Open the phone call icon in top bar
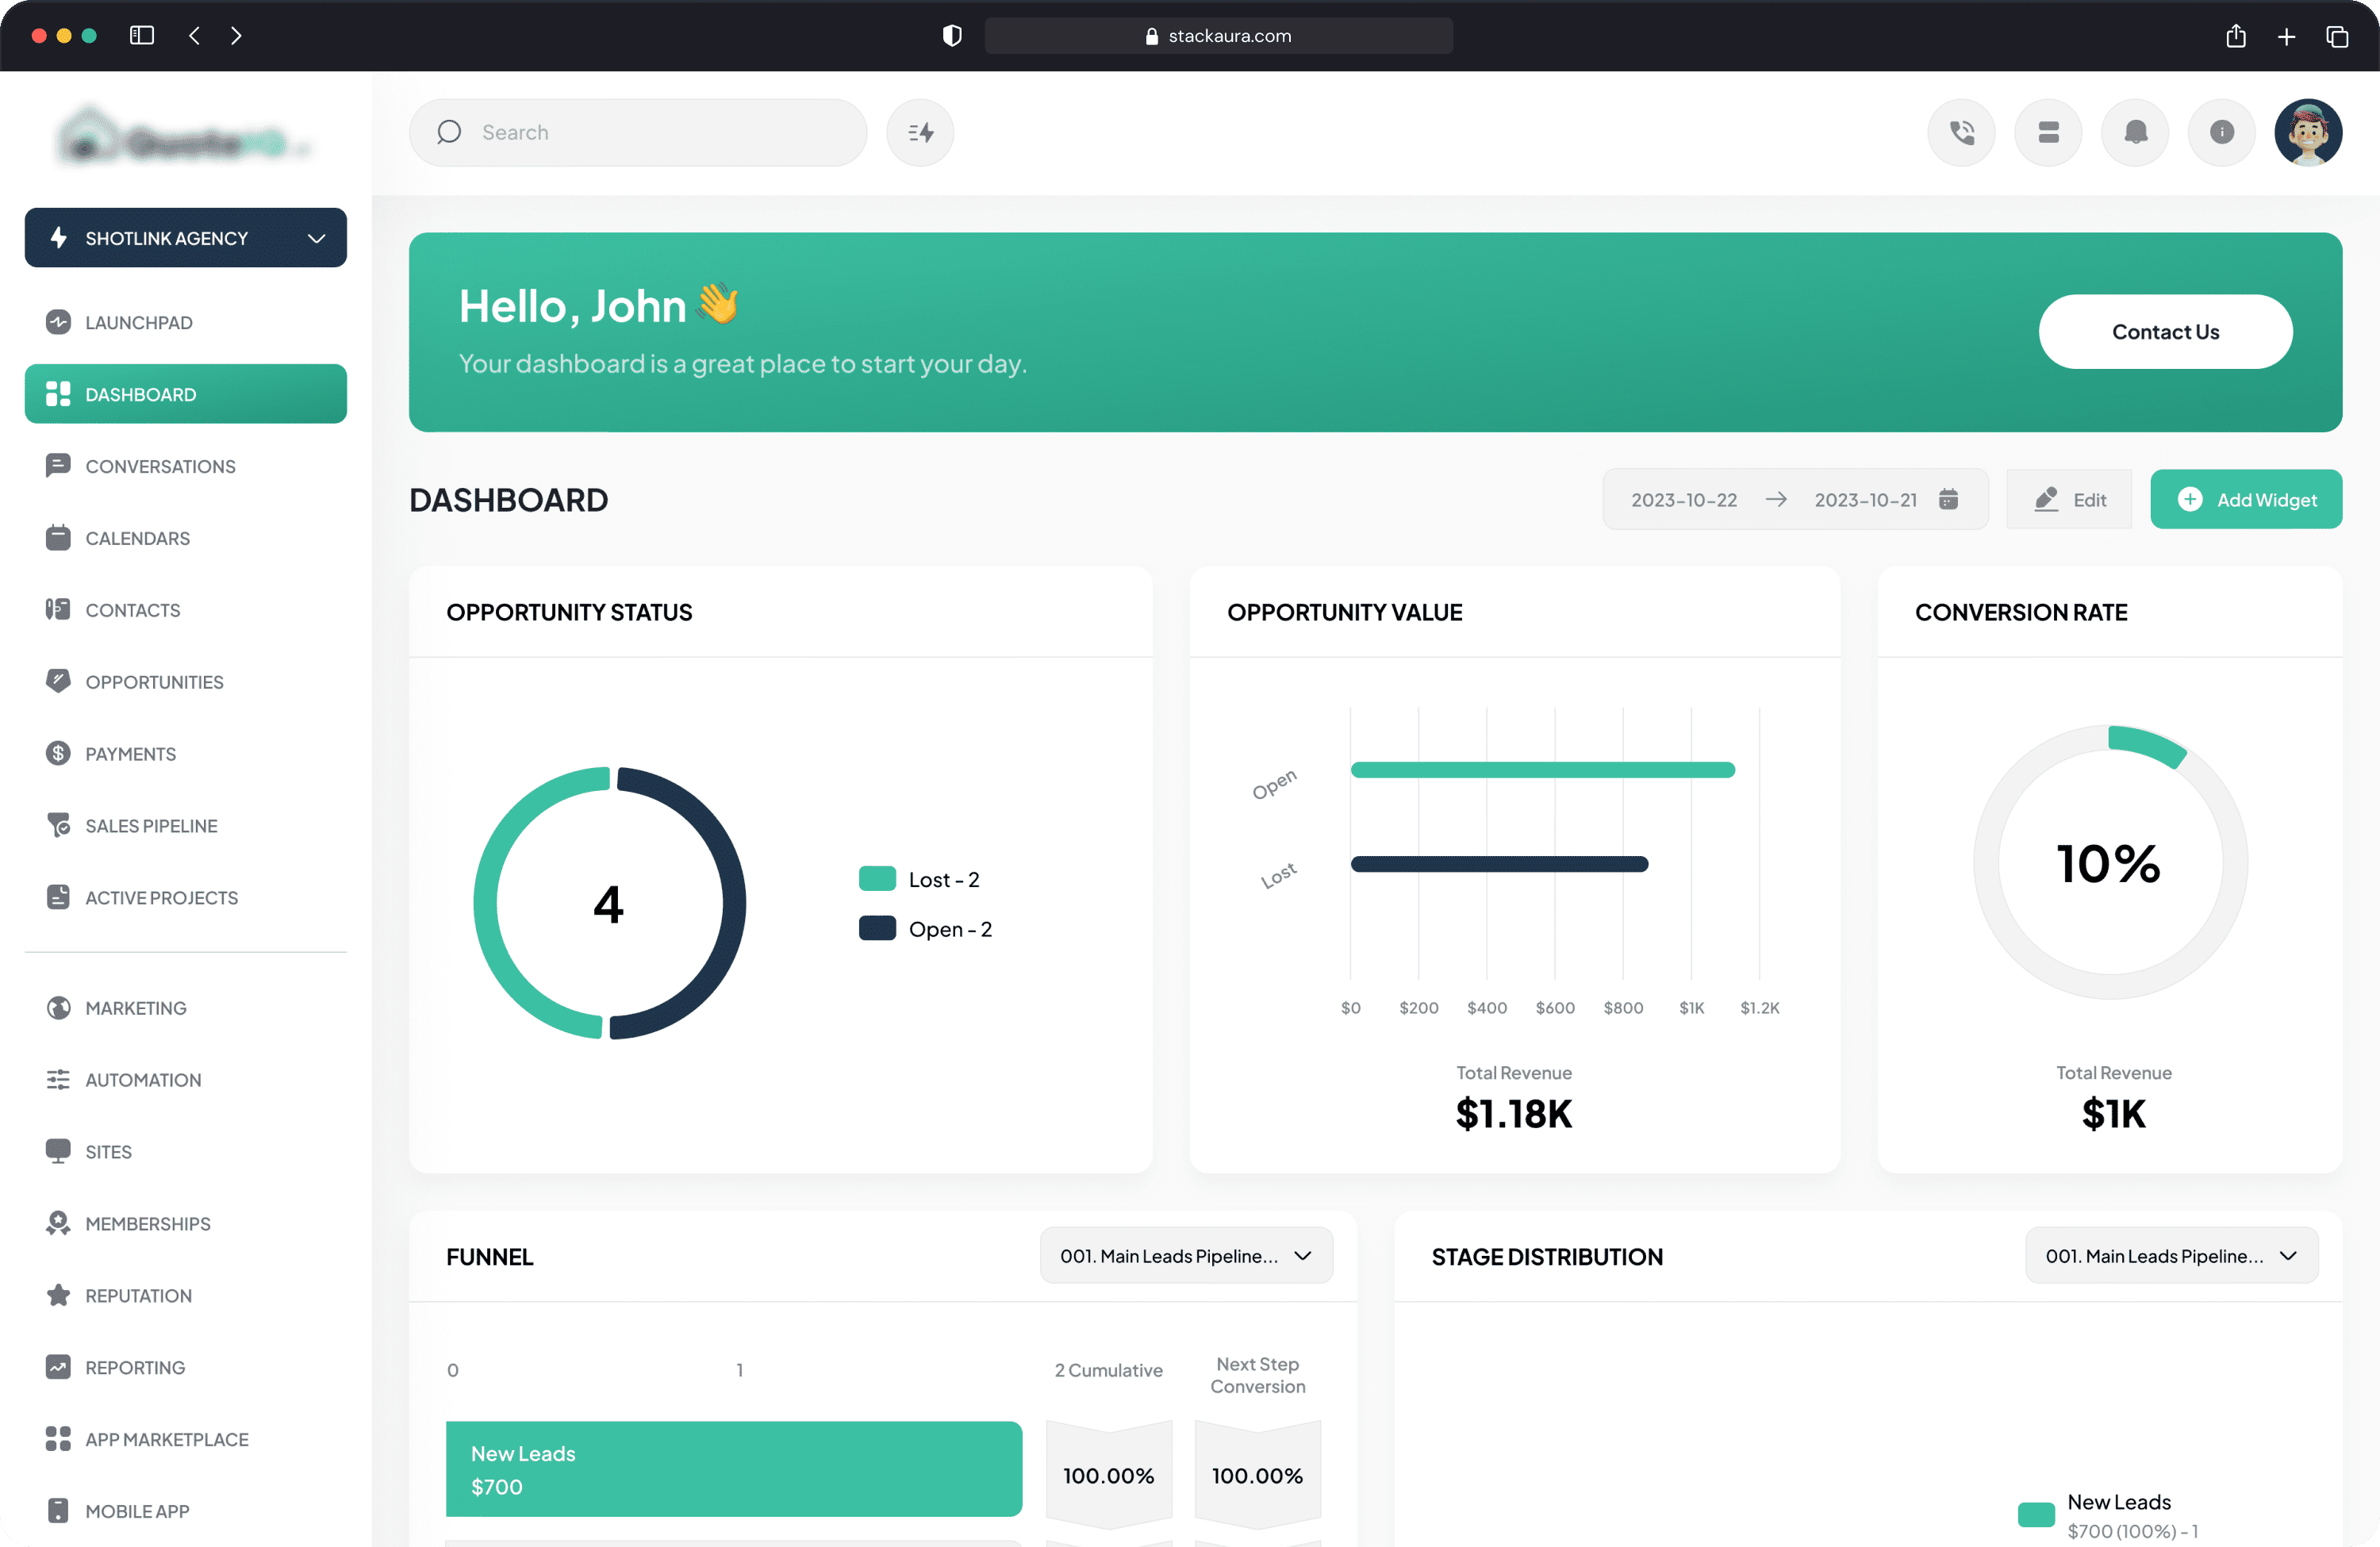2380x1547 pixels. click(x=1961, y=132)
